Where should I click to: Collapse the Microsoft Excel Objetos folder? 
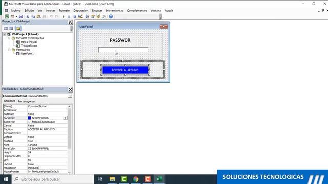tap(9, 38)
